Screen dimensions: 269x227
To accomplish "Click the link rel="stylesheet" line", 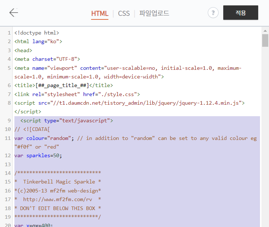I will click(77, 94).
